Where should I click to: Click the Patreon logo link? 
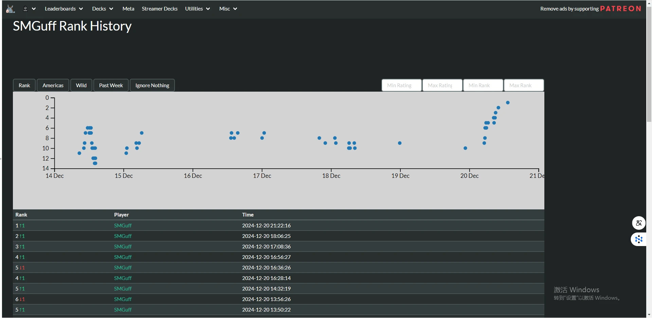pos(620,9)
